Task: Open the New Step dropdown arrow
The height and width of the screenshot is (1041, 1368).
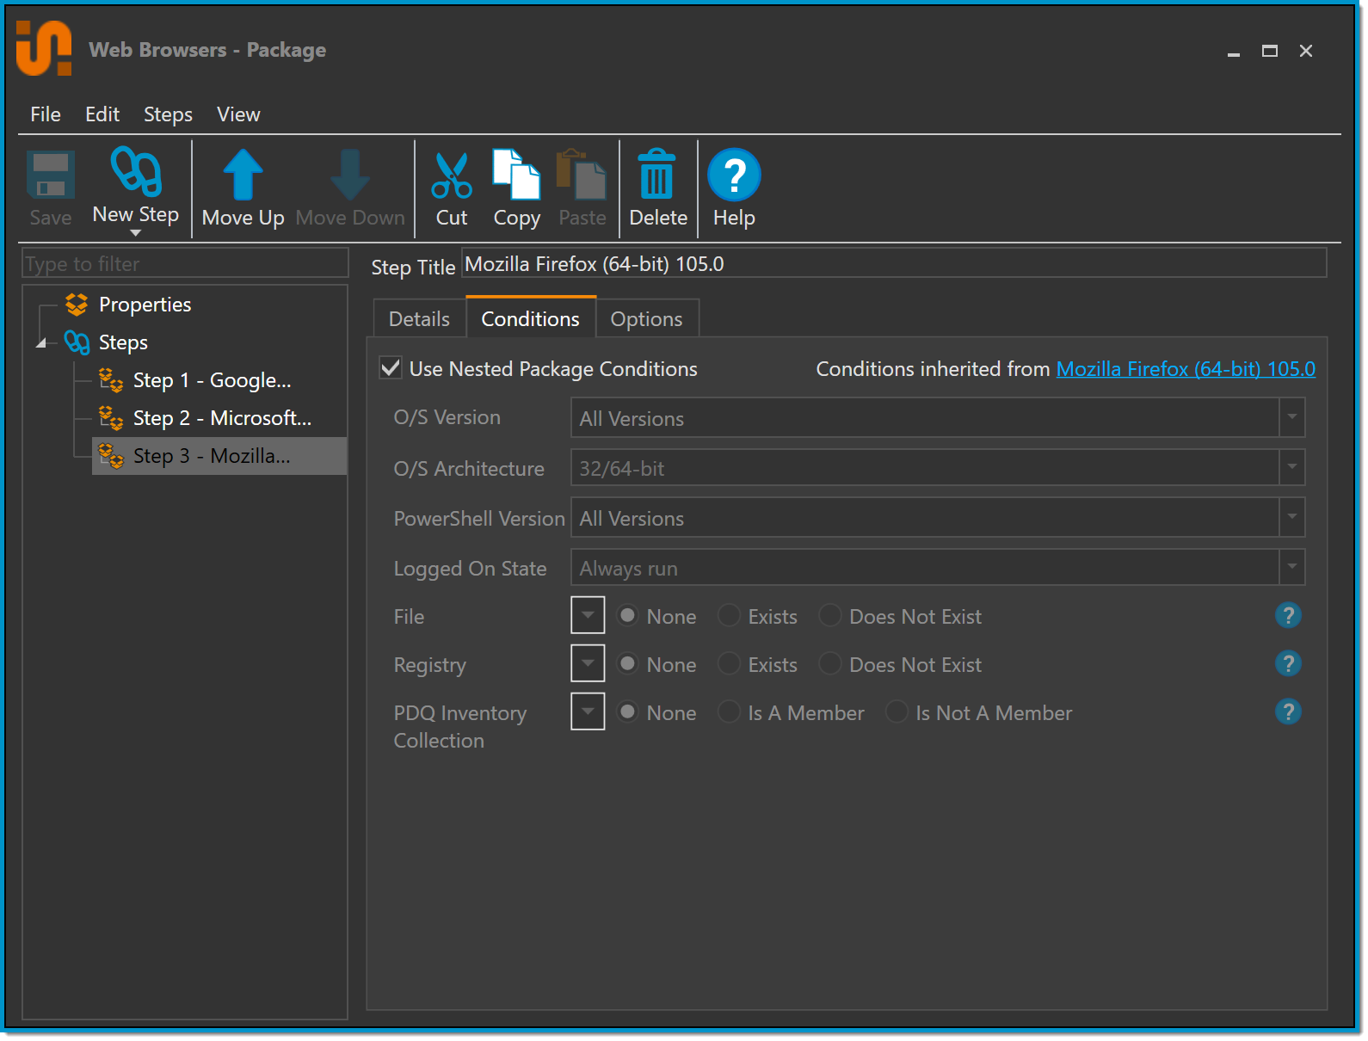Action: [x=135, y=233]
